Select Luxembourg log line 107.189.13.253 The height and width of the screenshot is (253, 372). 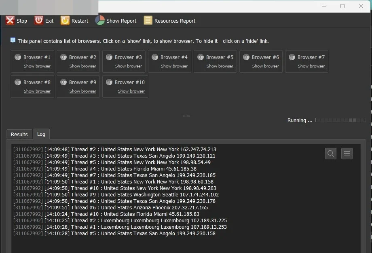[x=120, y=227]
